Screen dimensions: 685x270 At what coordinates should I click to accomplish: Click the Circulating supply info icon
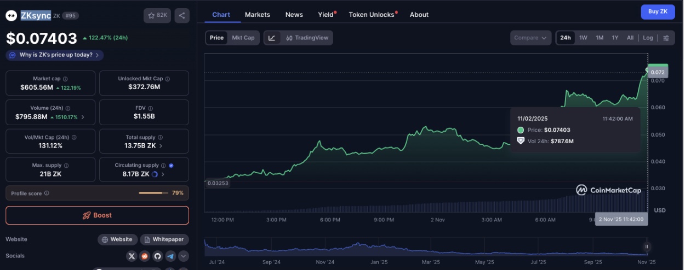point(163,165)
